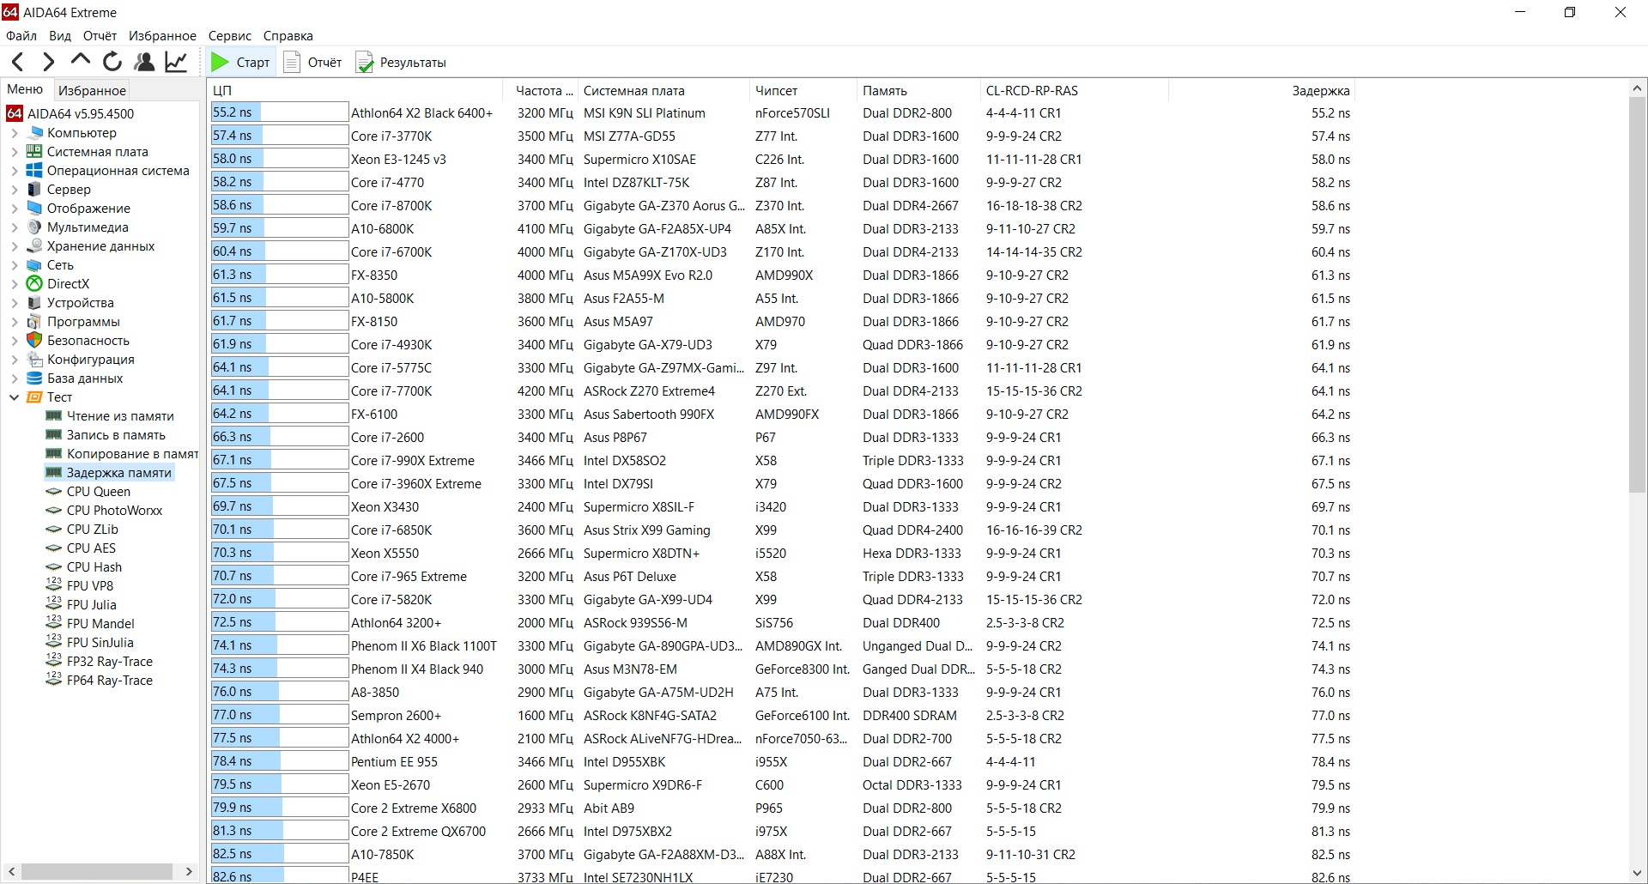The height and width of the screenshot is (884, 1648).
Task: Select the Компьютер icon in tree
Action: 35,133
